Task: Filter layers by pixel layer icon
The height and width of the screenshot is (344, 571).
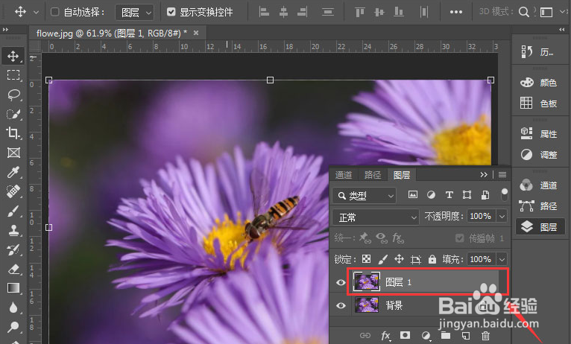Action: click(x=412, y=195)
